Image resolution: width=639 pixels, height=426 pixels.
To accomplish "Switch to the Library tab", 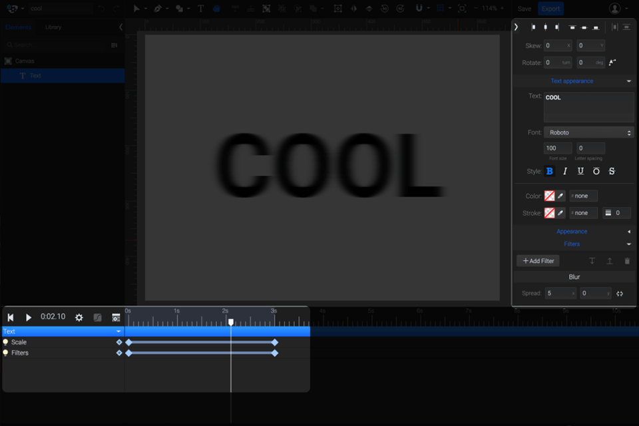I will pyautogui.click(x=53, y=27).
